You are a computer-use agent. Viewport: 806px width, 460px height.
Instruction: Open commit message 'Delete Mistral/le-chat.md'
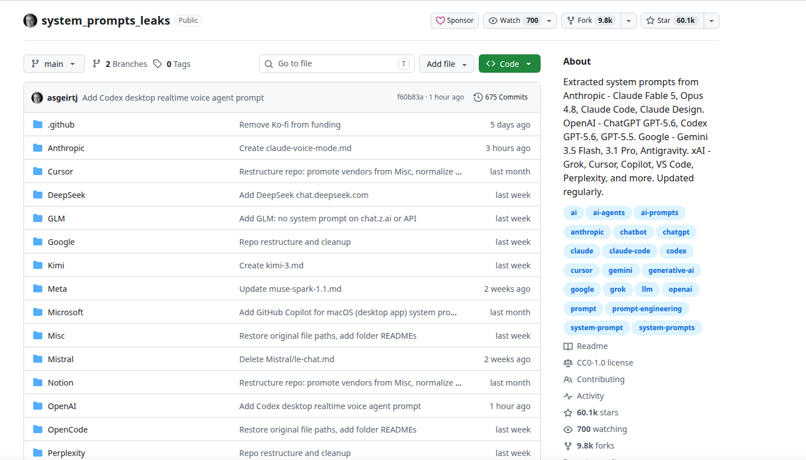tap(287, 359)
